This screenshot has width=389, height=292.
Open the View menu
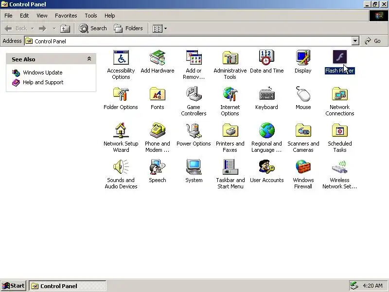[x=42, y=16]
